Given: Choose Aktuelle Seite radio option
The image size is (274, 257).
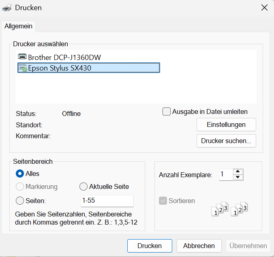Looking at the screenshot, I should (x=83, y=186).
